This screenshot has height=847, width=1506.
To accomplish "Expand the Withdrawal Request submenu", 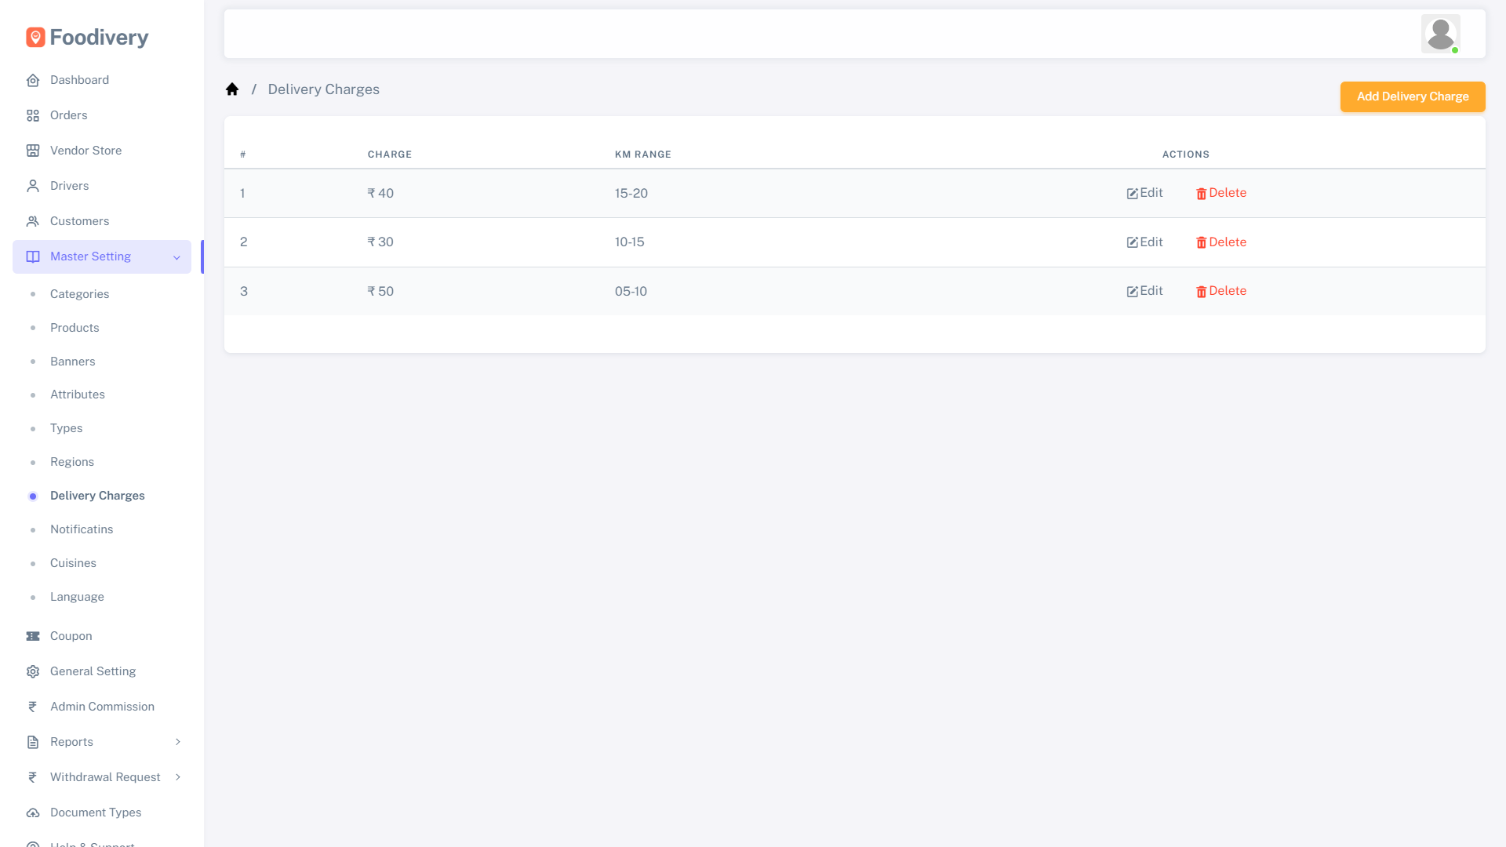I will point(178,777).
